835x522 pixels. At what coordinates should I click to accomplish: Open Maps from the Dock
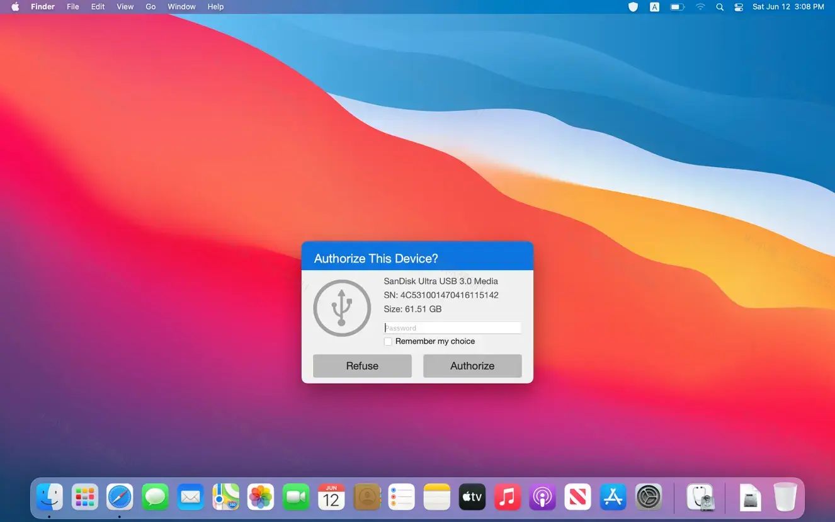[225, 497]
